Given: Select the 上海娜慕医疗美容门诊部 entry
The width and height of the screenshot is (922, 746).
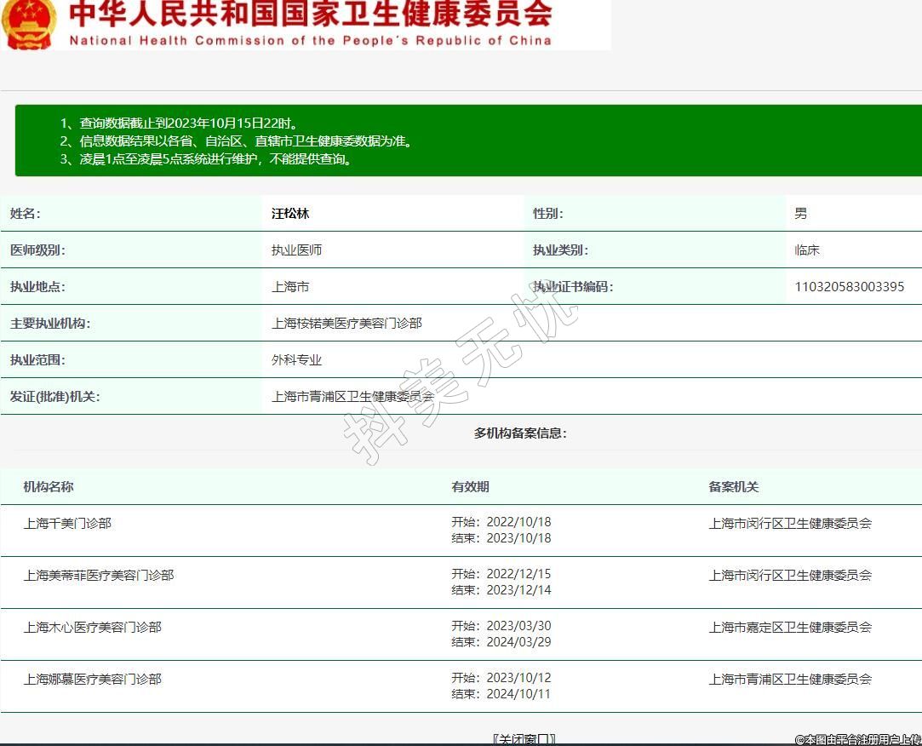Looking at the screenshot, I should pyautogui.click(x=93, y=679).
